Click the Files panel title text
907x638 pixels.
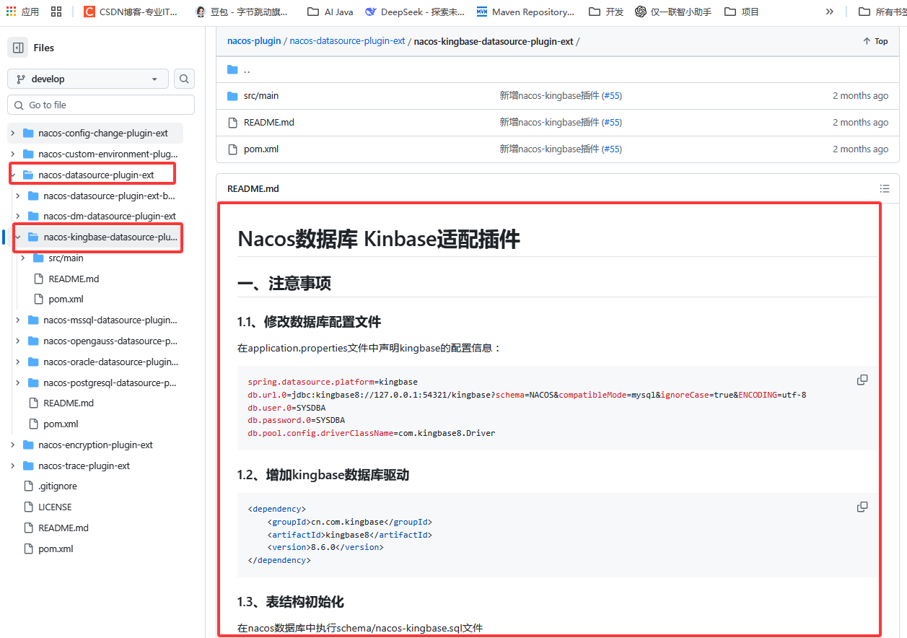tap(44, 48)
